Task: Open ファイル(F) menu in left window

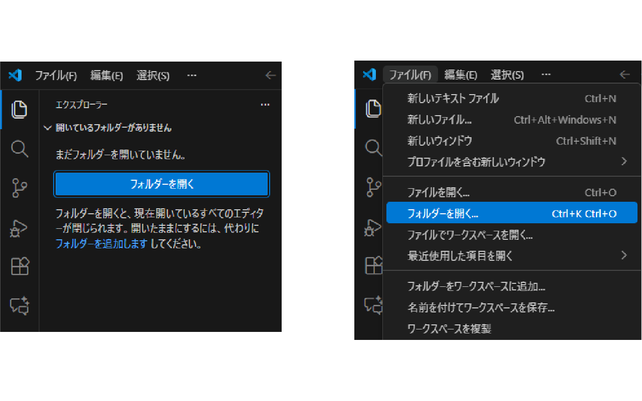Action: click(56, 76)
